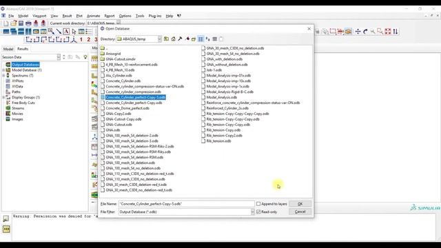Select the text annotation 'A' tool

pyautogui.click(x=66, y=32)
